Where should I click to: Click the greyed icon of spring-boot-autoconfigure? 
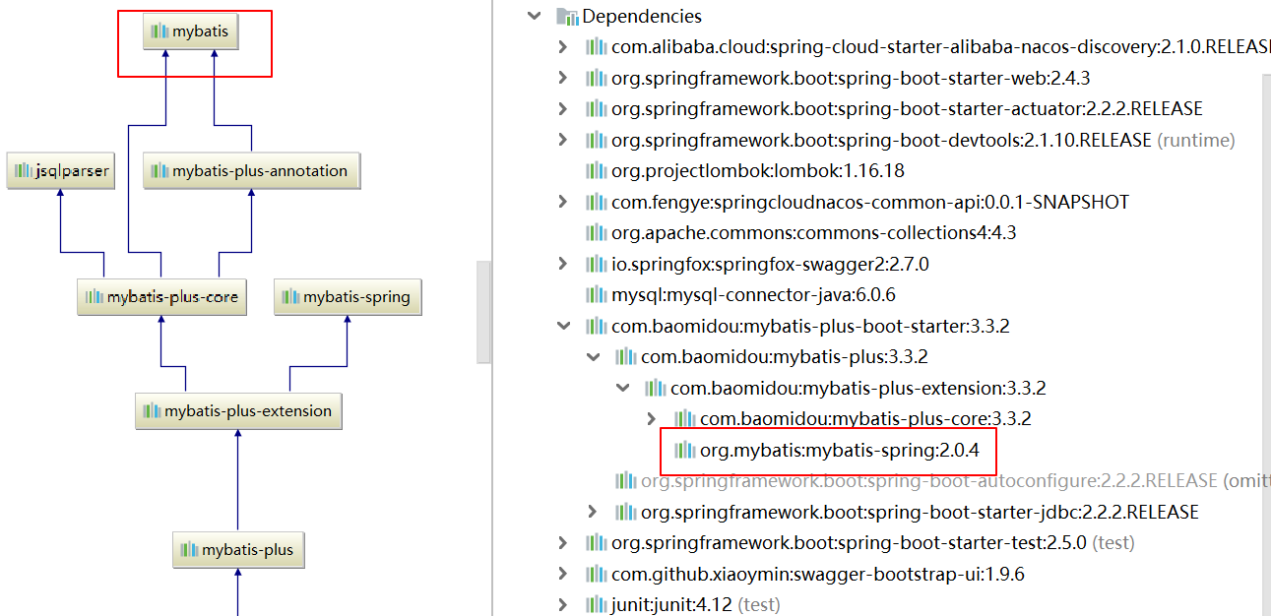pos(625,481)
